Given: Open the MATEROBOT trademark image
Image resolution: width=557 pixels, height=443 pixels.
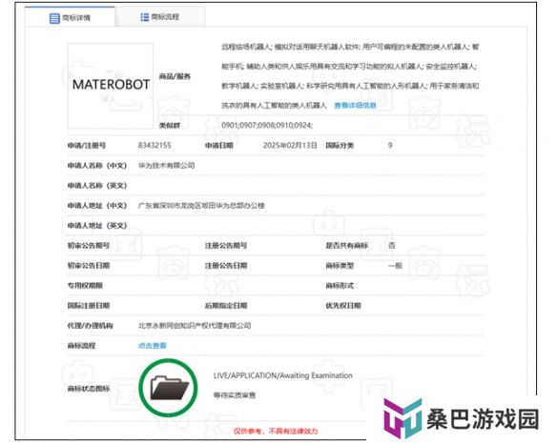Looking at the screenshot, I should click(111, 86).
